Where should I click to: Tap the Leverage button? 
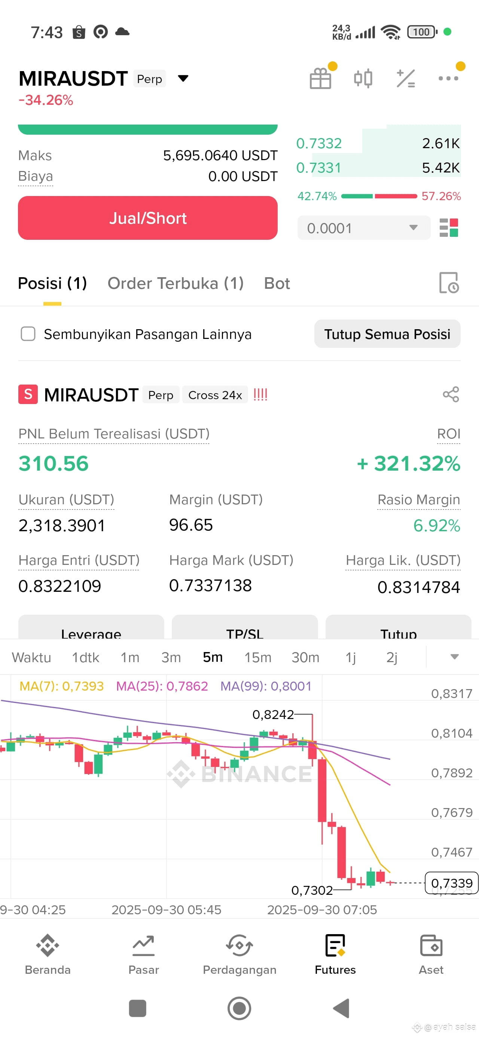(x=91, y=627)
